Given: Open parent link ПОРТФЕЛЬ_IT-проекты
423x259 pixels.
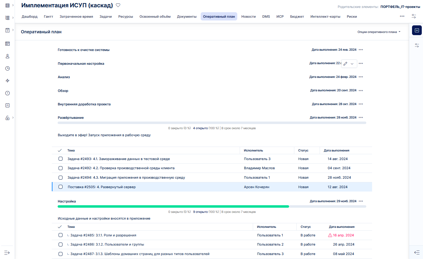Looking at the screenshot, I should click(400, 6).
